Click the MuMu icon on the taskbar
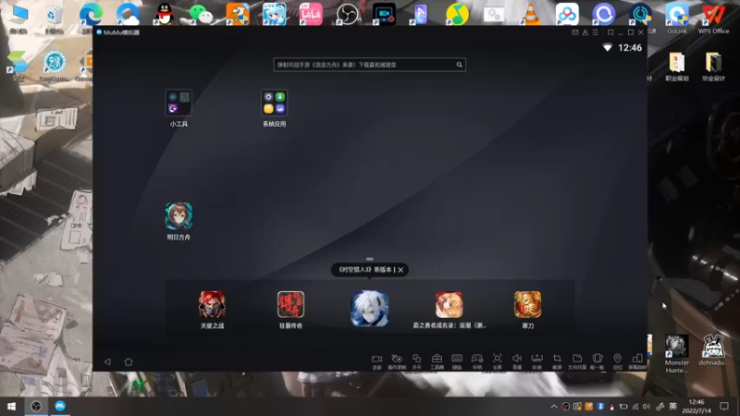 click(x=60, y=406)
